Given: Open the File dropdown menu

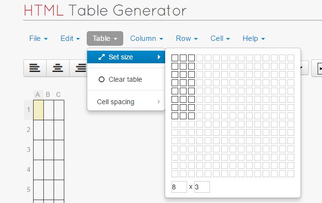Looking at the screenshot, I should (38, 38).
